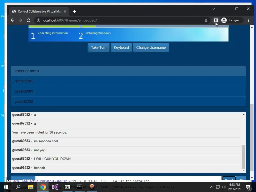View site information icon in address bar
256x192 pixels.
[x=38, y=20]
